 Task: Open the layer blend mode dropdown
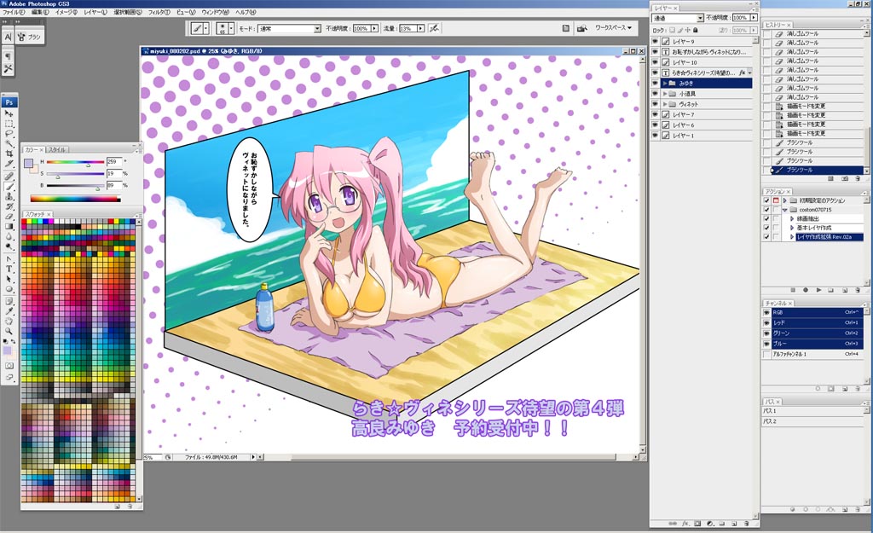tap(678, 18)
